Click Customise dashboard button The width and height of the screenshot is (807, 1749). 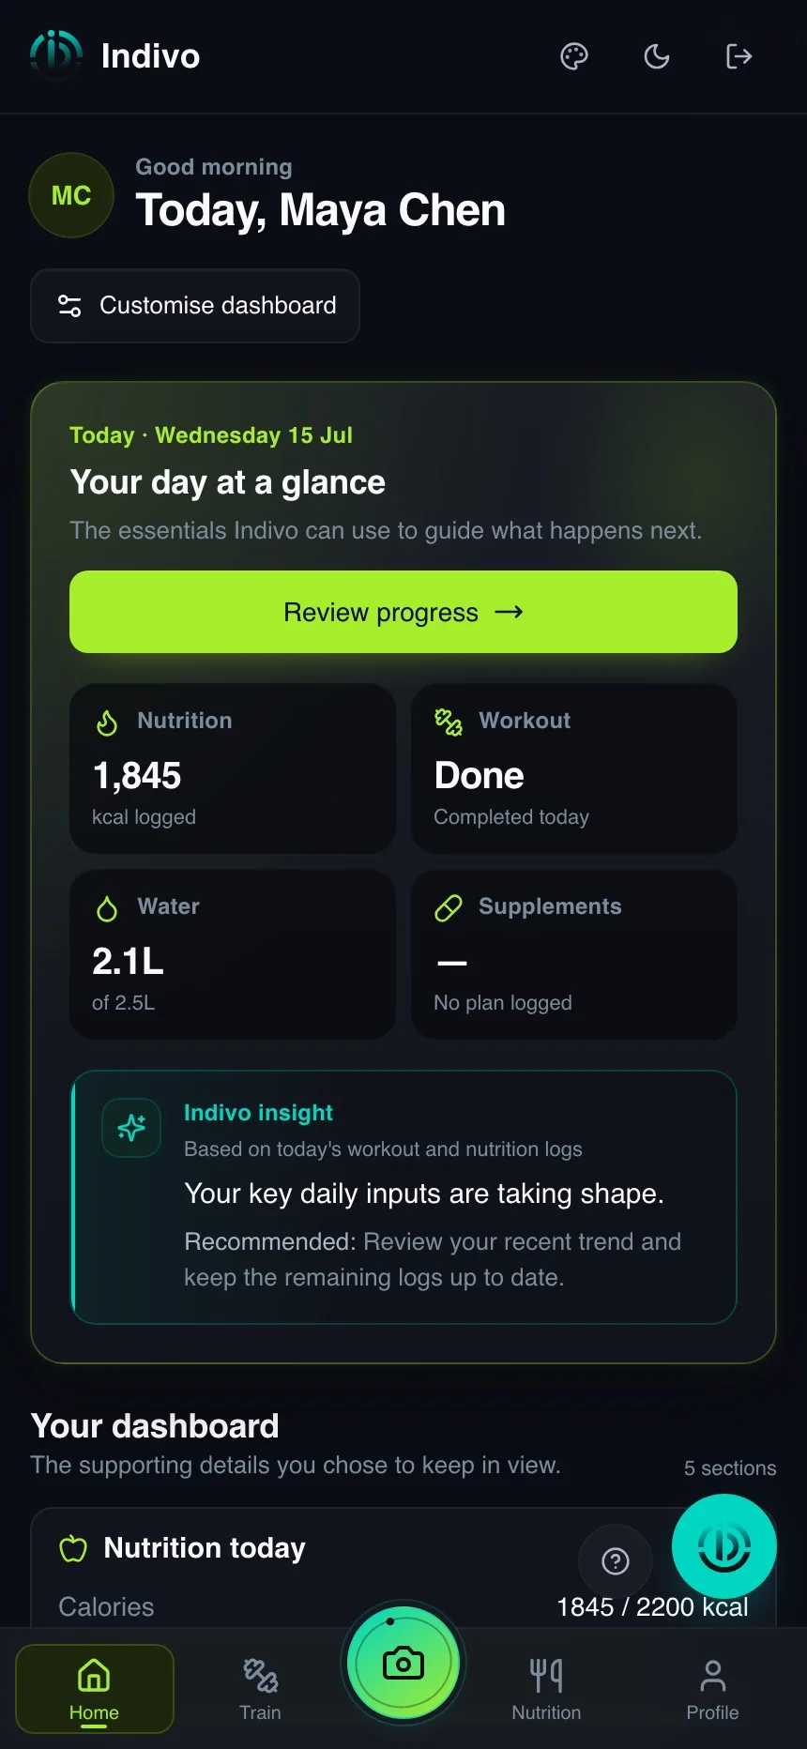pyautogui.click(x=195, y=306)
